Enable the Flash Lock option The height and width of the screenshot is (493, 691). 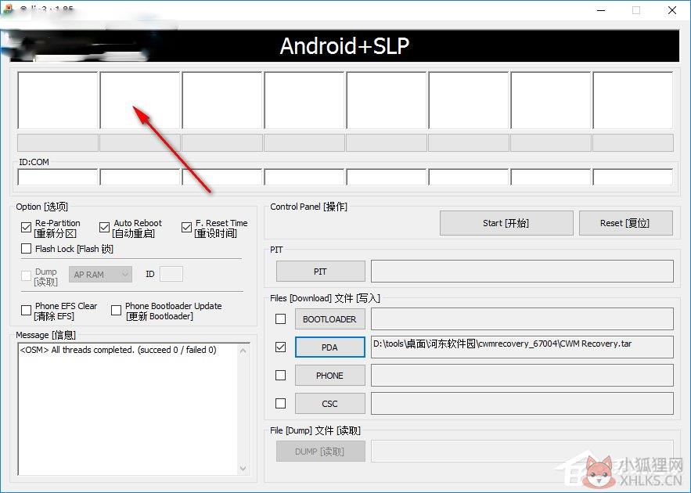point(26,249)
